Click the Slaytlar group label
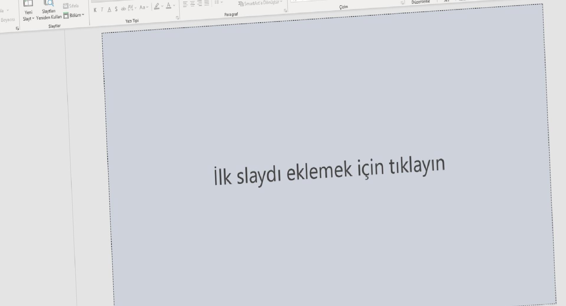The image size is (566, 306). coord(55,26)
